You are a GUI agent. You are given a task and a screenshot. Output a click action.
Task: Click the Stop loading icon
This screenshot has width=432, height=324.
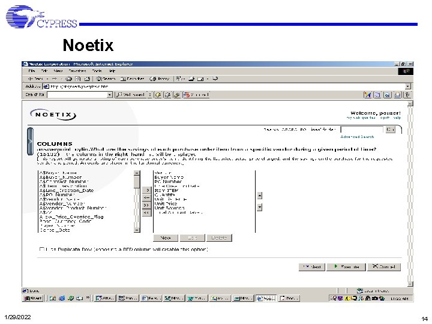coord(69,79)
